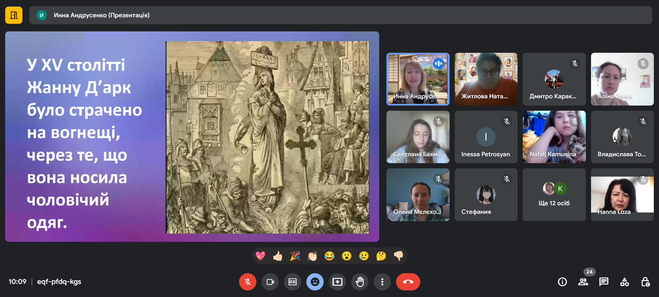Expand the 'Ще 12 осіб' participants tile
The image size is (659, 297).
[x=554, y=195]
